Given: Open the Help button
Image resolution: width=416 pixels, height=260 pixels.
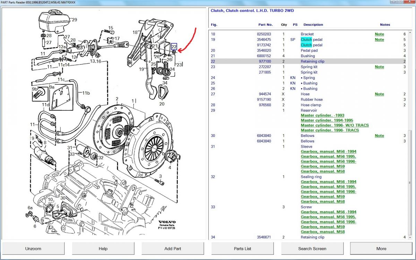Looking at the screenshot, I should 103,249.
